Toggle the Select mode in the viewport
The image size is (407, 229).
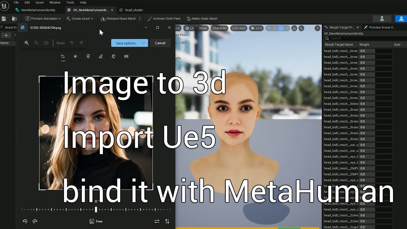tap(269, 28)
